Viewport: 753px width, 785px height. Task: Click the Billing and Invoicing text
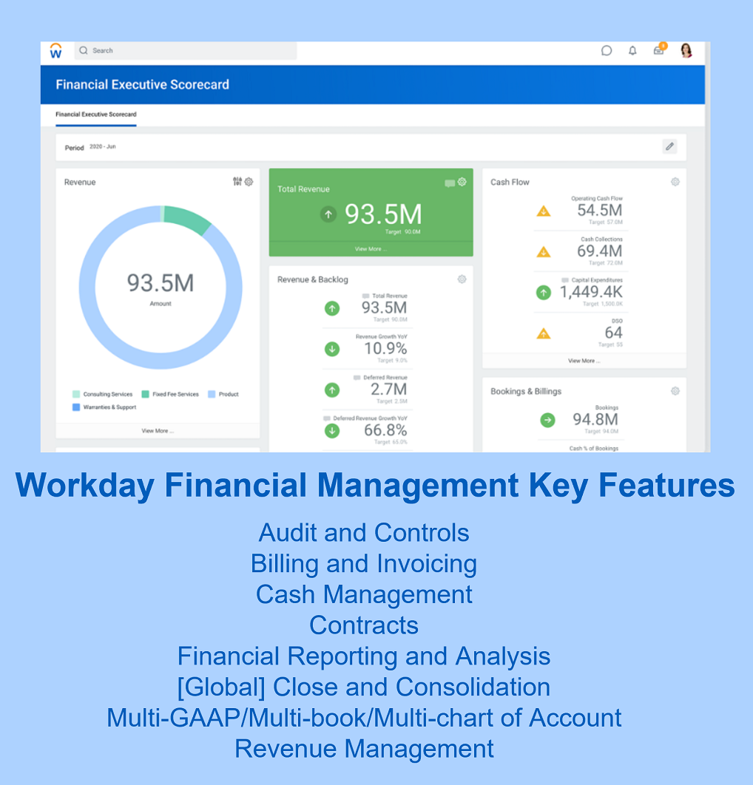click(x=364, y=564)
